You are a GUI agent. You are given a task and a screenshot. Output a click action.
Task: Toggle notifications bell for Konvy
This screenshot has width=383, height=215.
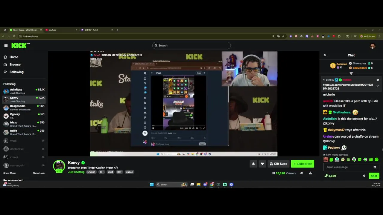[253, 164]
